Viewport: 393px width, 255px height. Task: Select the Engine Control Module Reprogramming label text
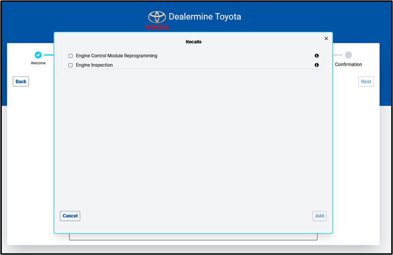(x=117, y=56)
